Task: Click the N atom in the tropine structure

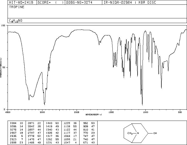Action: click(x=138, y=133)
